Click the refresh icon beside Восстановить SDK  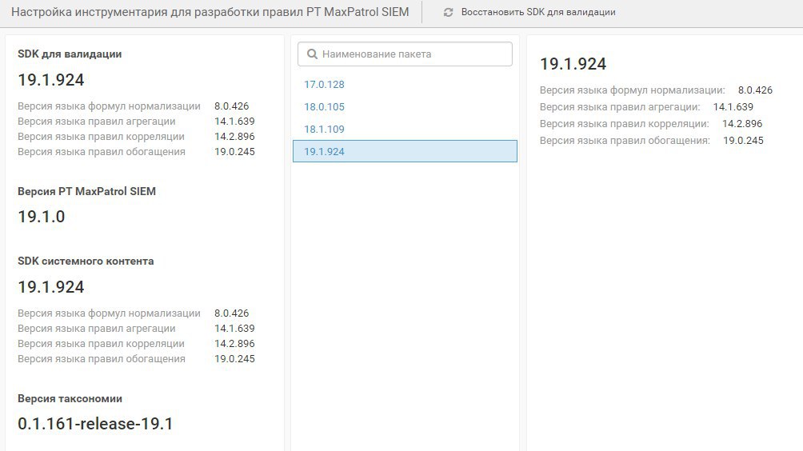coord(448,12)
